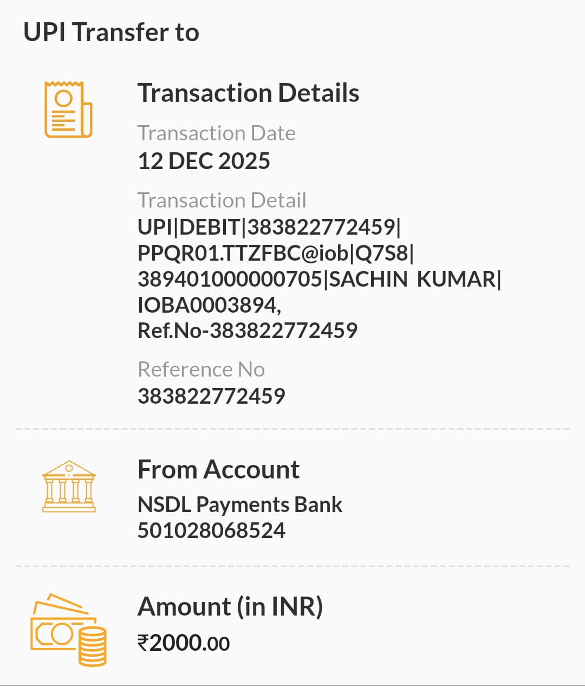Click the 'Reference No' field label
The width and height of the screenshot is (585, 686).
tap(201, 370)
